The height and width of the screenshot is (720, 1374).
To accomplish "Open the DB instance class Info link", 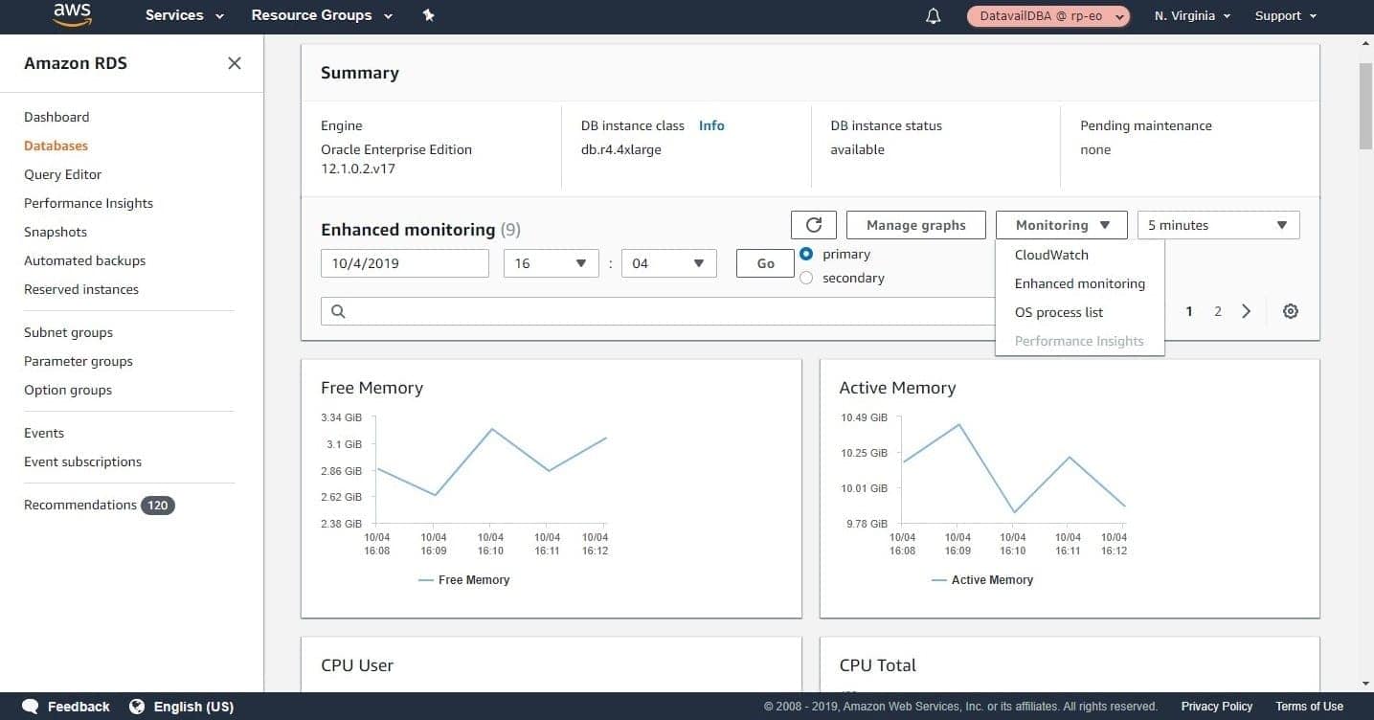I will pos(711,125).
